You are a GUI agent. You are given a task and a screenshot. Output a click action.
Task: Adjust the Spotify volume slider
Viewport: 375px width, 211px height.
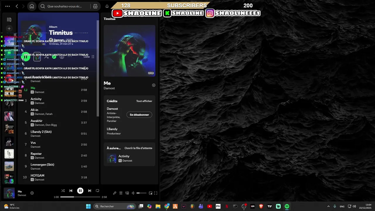142,193
